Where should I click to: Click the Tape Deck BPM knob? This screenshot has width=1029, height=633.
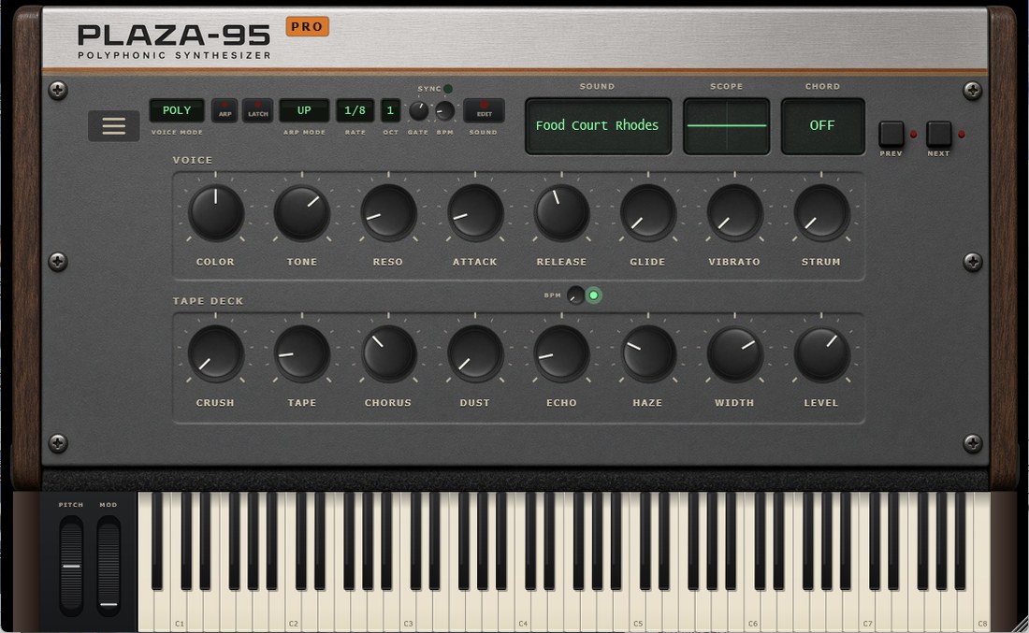[575, 295]
